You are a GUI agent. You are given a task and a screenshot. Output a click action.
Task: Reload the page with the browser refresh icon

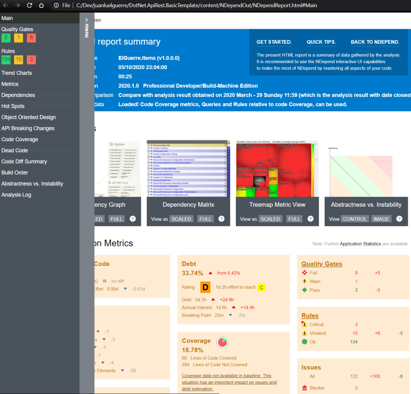coord(29,6)
